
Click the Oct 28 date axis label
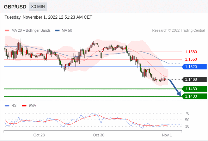coord(39,135)
